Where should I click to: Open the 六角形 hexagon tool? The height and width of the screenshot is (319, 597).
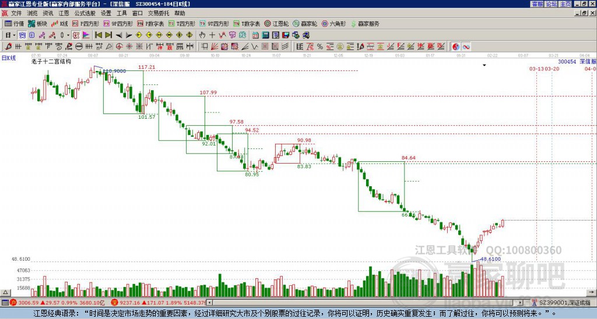coord(334,23)
